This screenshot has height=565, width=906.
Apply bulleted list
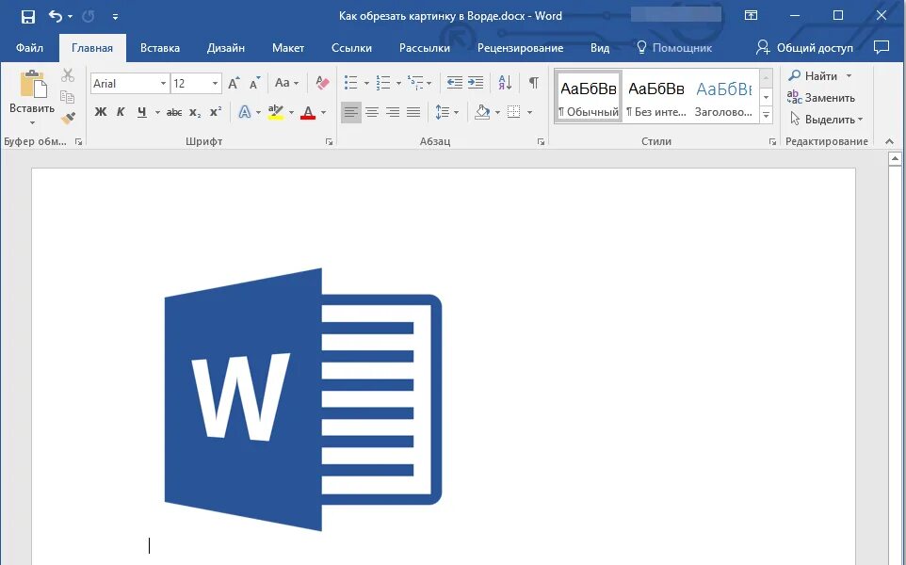click(350, 83)
